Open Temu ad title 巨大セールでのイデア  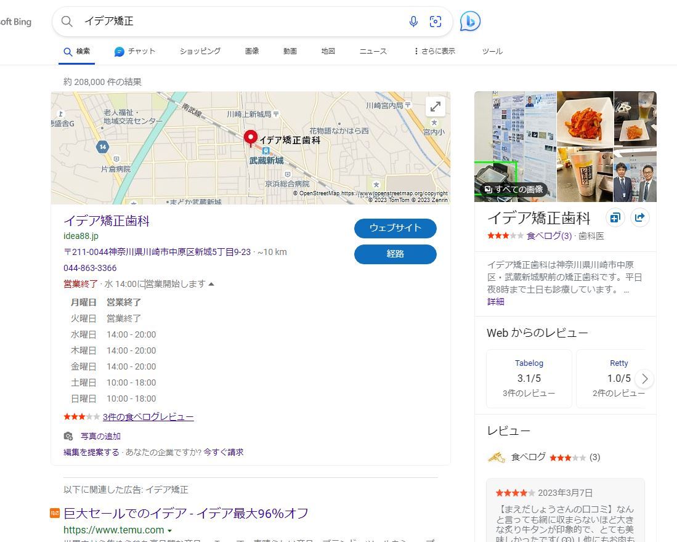(185, 513)
